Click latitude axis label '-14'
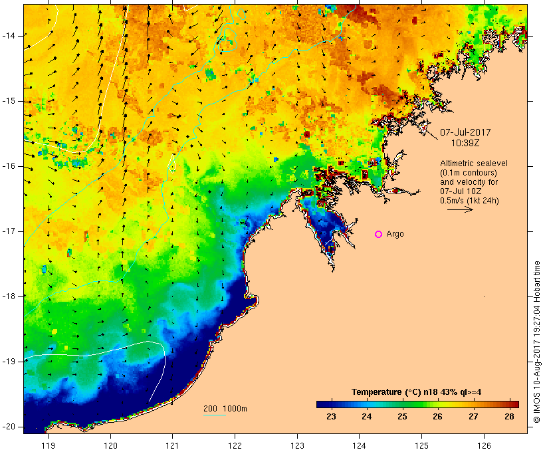Image resolution: width=545 pixels, height=452 pixels. 9,36
